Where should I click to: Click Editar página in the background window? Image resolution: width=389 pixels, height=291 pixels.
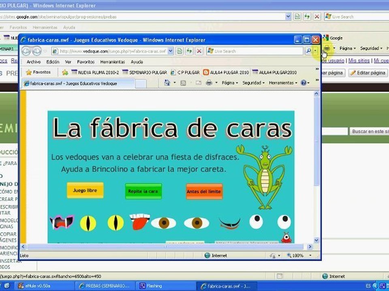click(x=368, y=73)
